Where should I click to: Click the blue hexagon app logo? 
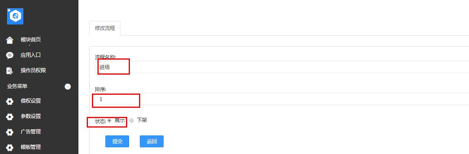[x=15, y=16]
